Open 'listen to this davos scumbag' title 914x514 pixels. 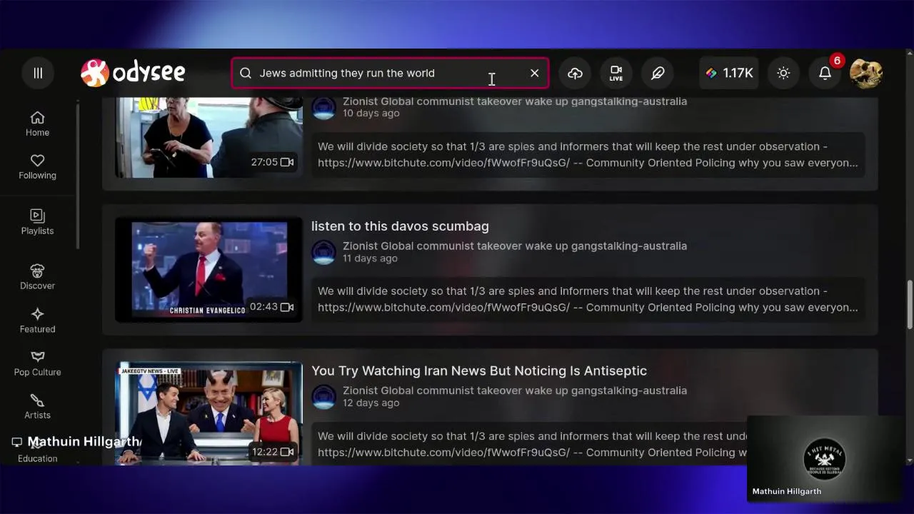(400, 226)
